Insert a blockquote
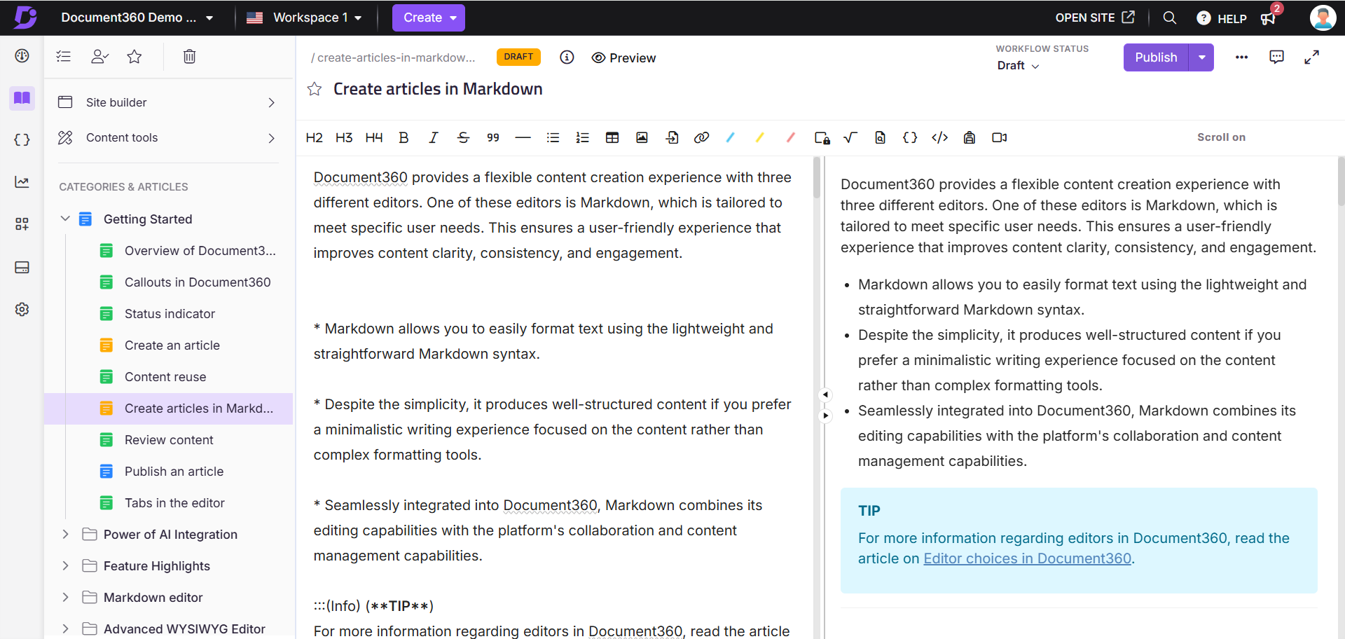Image resolution: width=1345 pixels, height=639 pixels. tap(493, 137)
